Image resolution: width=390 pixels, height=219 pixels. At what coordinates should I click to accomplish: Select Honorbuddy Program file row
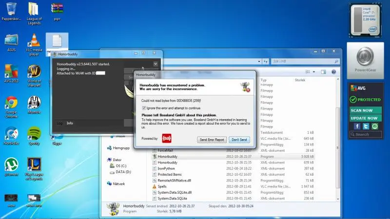233,156
